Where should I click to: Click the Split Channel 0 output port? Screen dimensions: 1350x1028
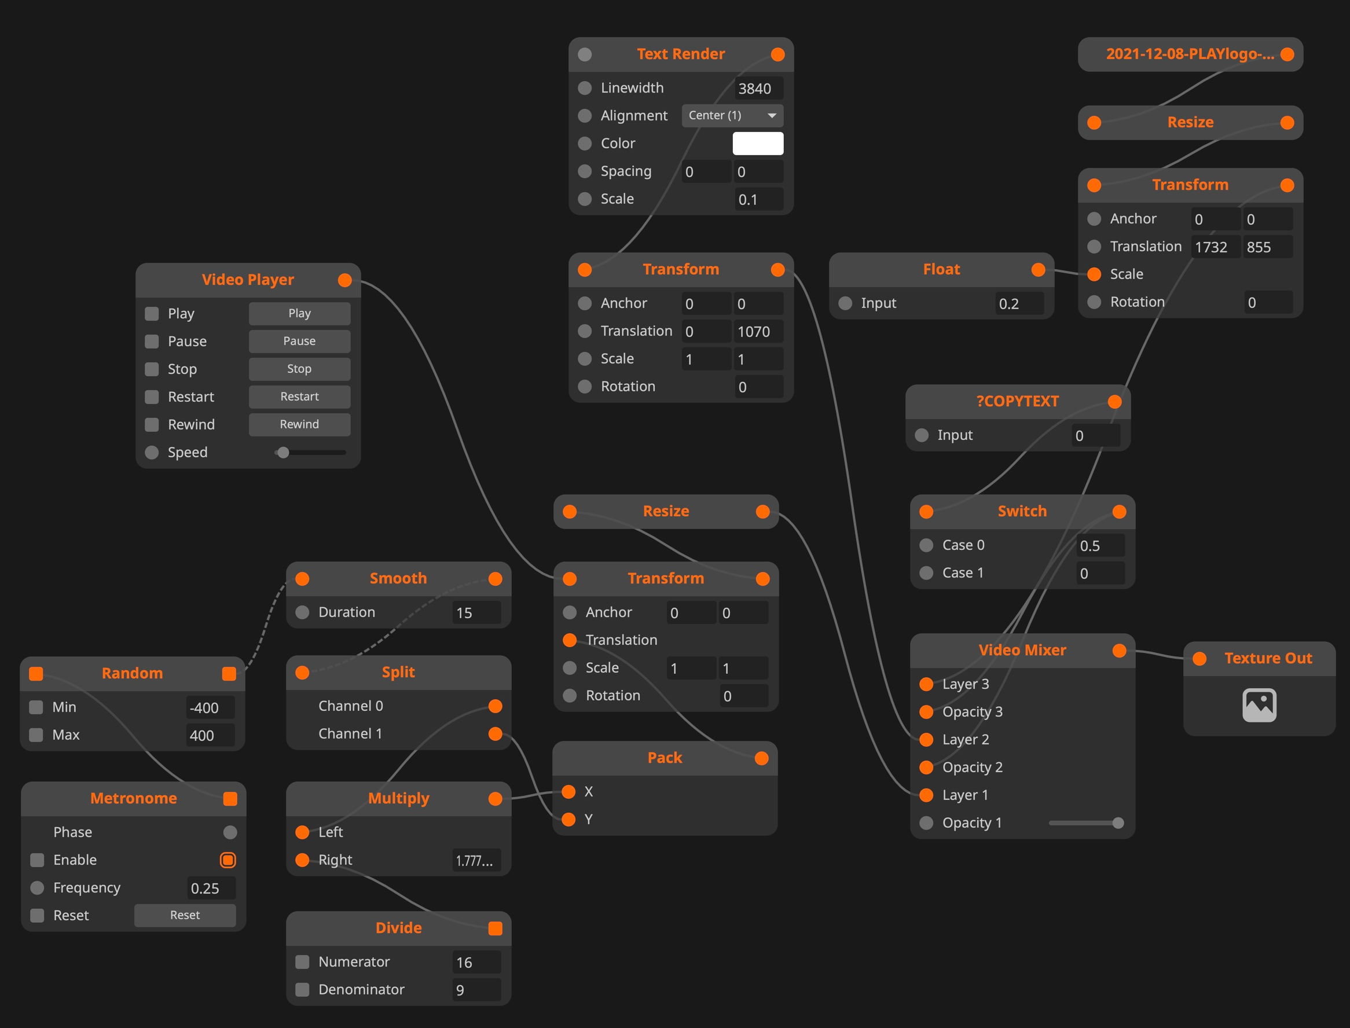click(x=495, y=706)
